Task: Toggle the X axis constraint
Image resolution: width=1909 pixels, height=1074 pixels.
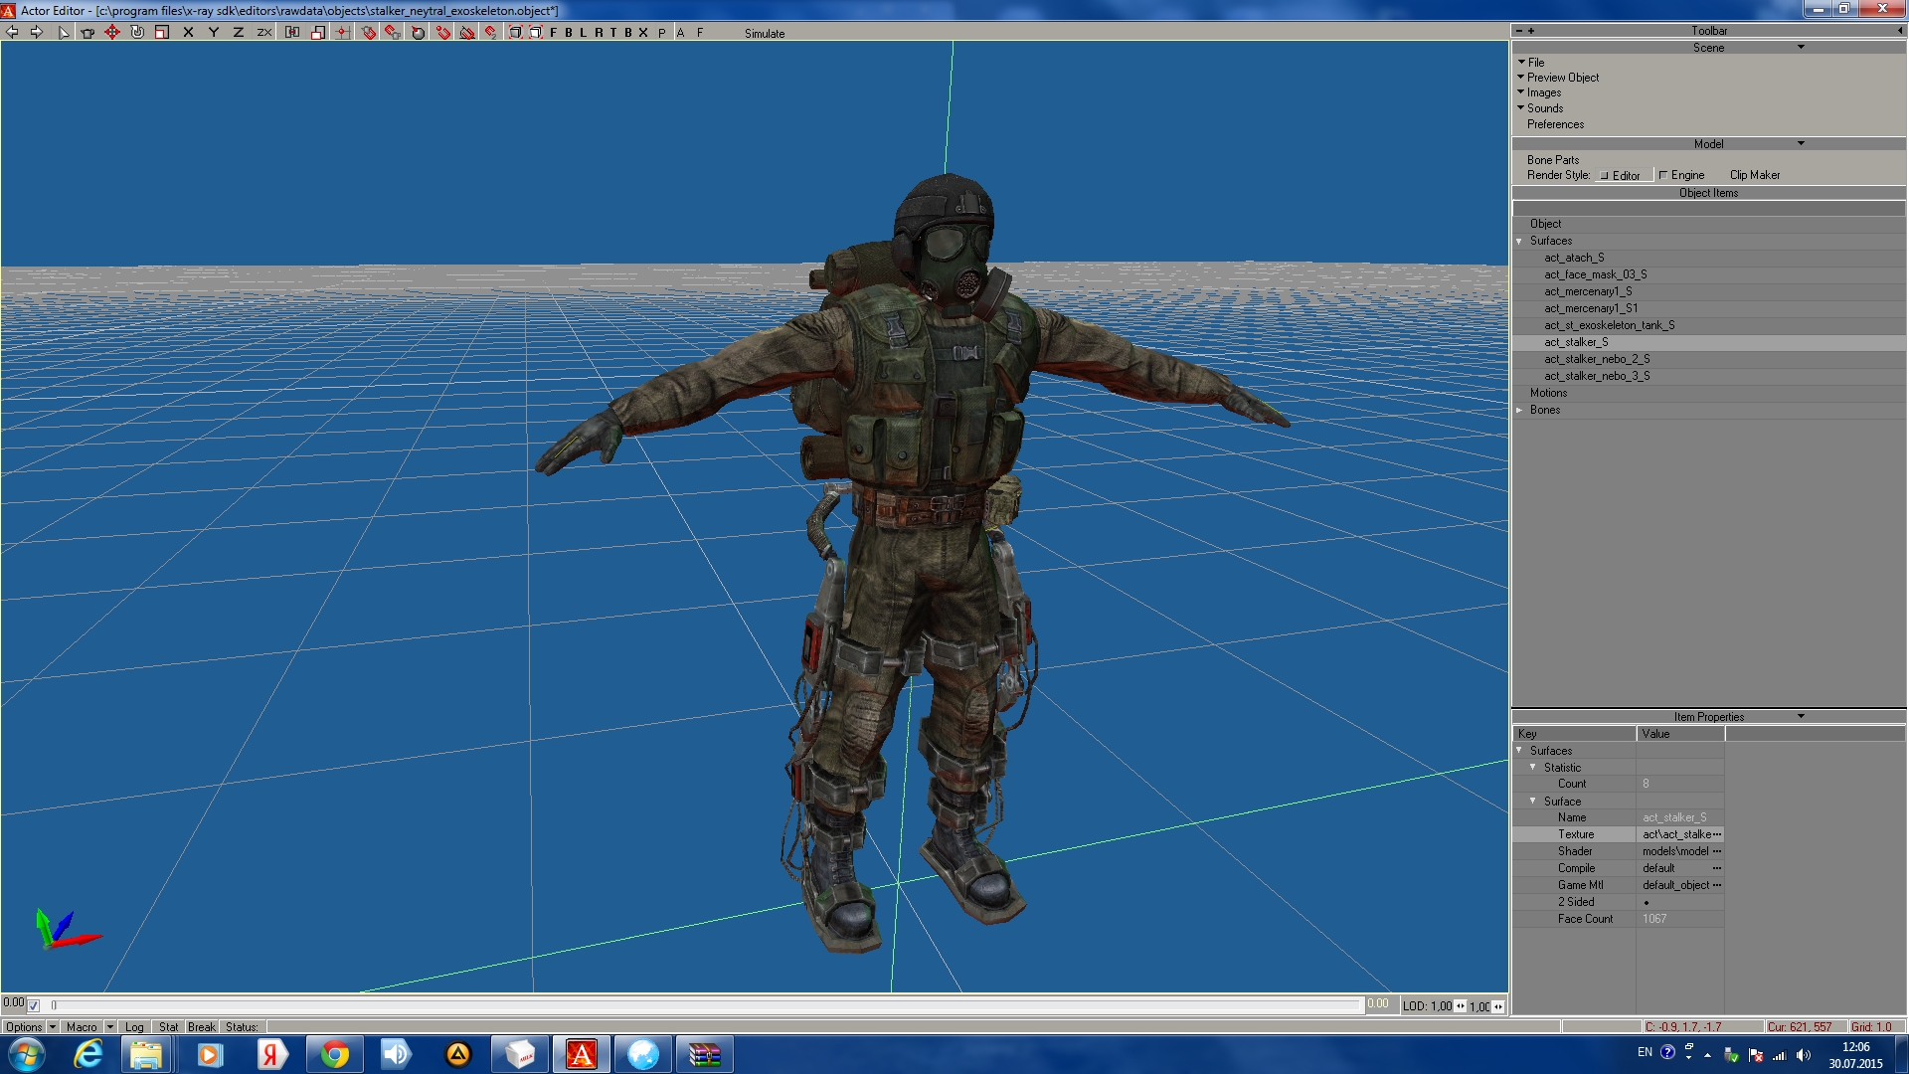Action: [x=188, y=33]
